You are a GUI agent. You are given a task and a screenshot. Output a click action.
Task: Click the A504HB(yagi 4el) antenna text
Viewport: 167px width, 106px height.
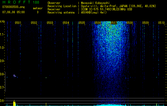94,12
